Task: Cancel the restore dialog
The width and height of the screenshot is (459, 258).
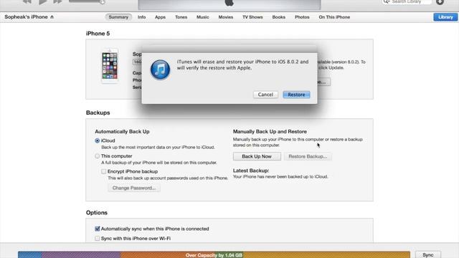Action: click(x=265, y=95)
